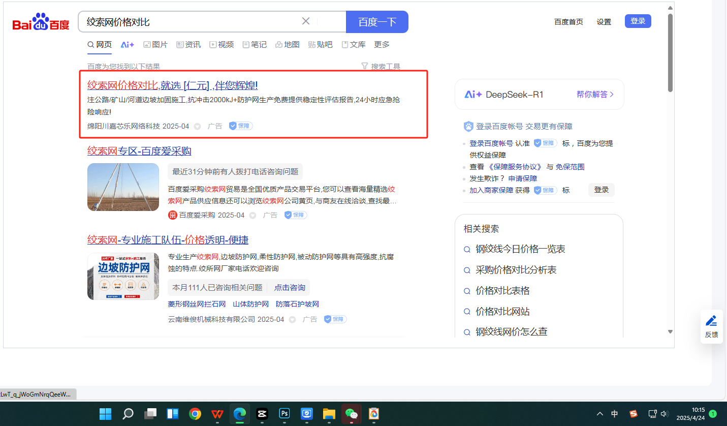The height and width of the screenshot is (426, 727).
Task: Click the Baidu logo
Action: coord(41,22)
